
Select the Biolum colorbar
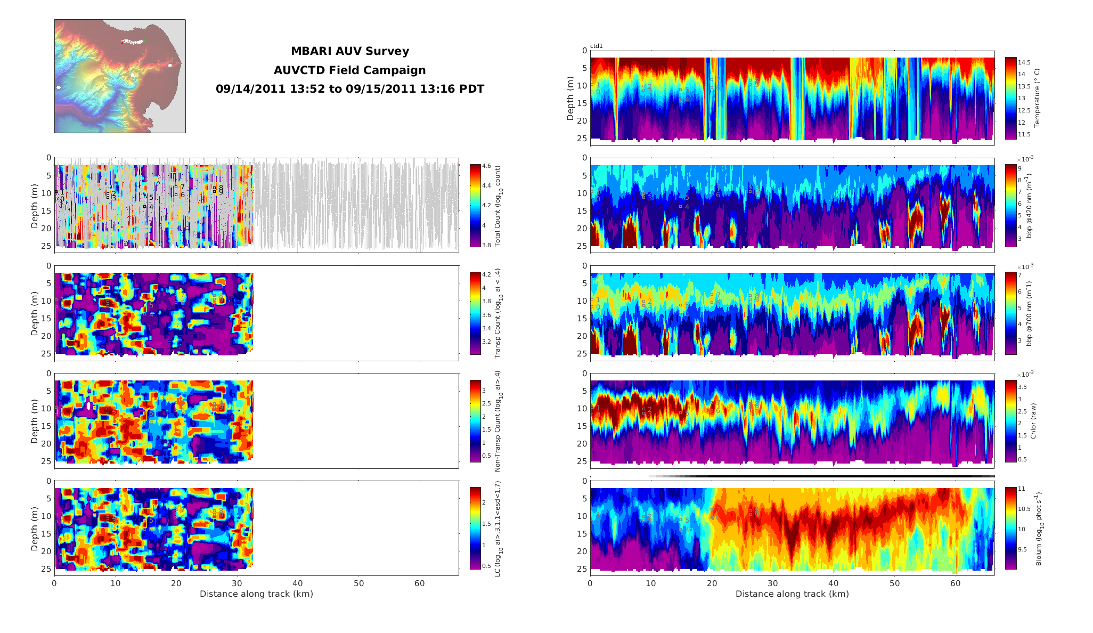(1010, 528)
